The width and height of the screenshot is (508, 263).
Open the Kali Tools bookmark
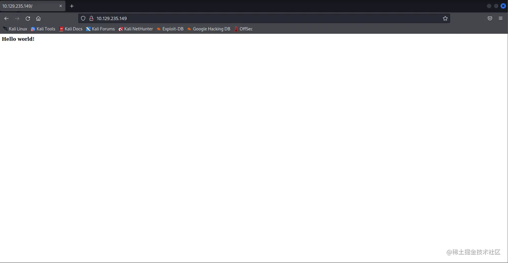(43, 29)
